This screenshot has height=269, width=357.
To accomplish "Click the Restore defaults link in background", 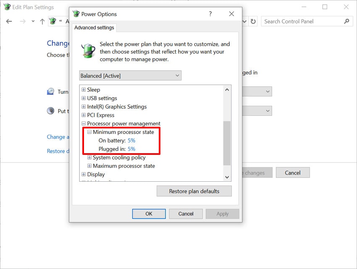I will tap(58, 151).
